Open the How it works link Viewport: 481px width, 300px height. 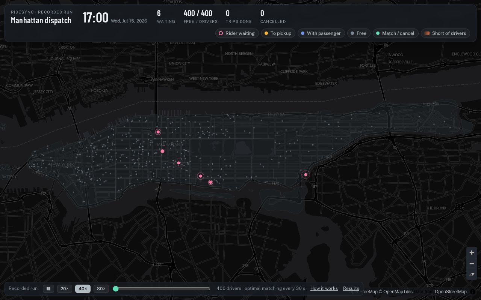(324, 288)
